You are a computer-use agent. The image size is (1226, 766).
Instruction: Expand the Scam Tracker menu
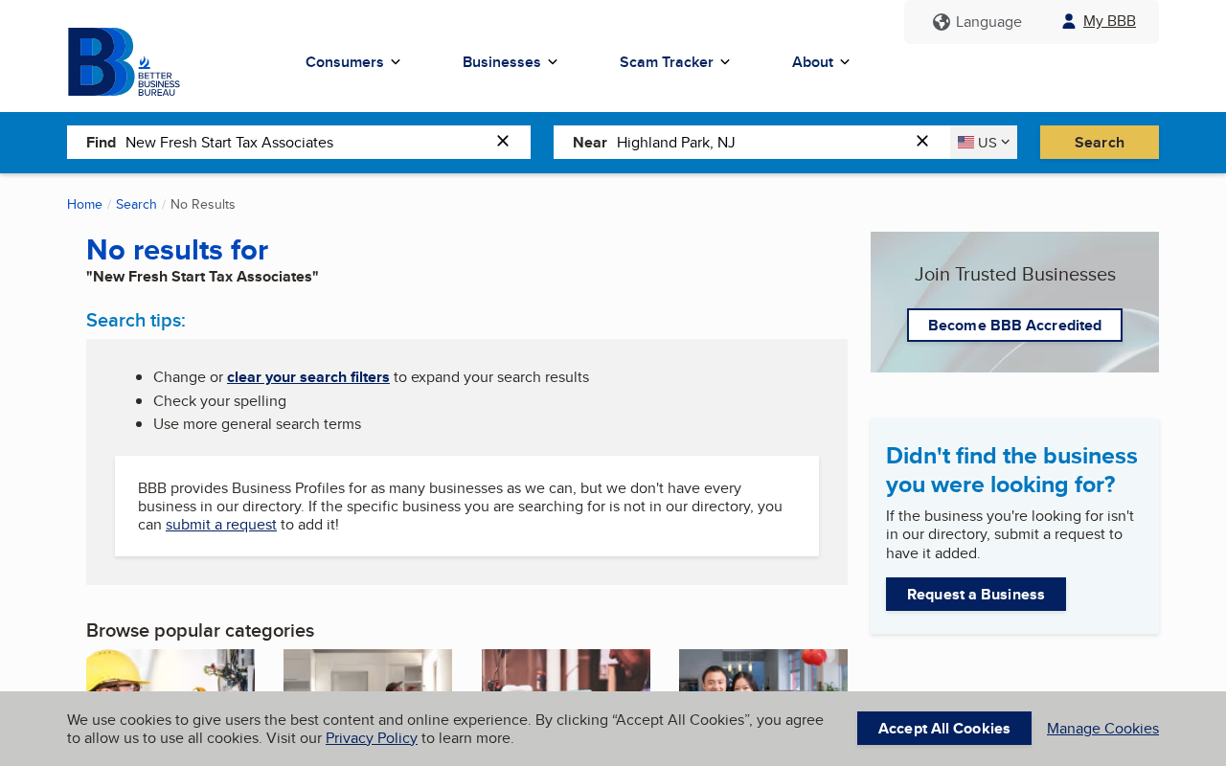[x=674, y=62]
